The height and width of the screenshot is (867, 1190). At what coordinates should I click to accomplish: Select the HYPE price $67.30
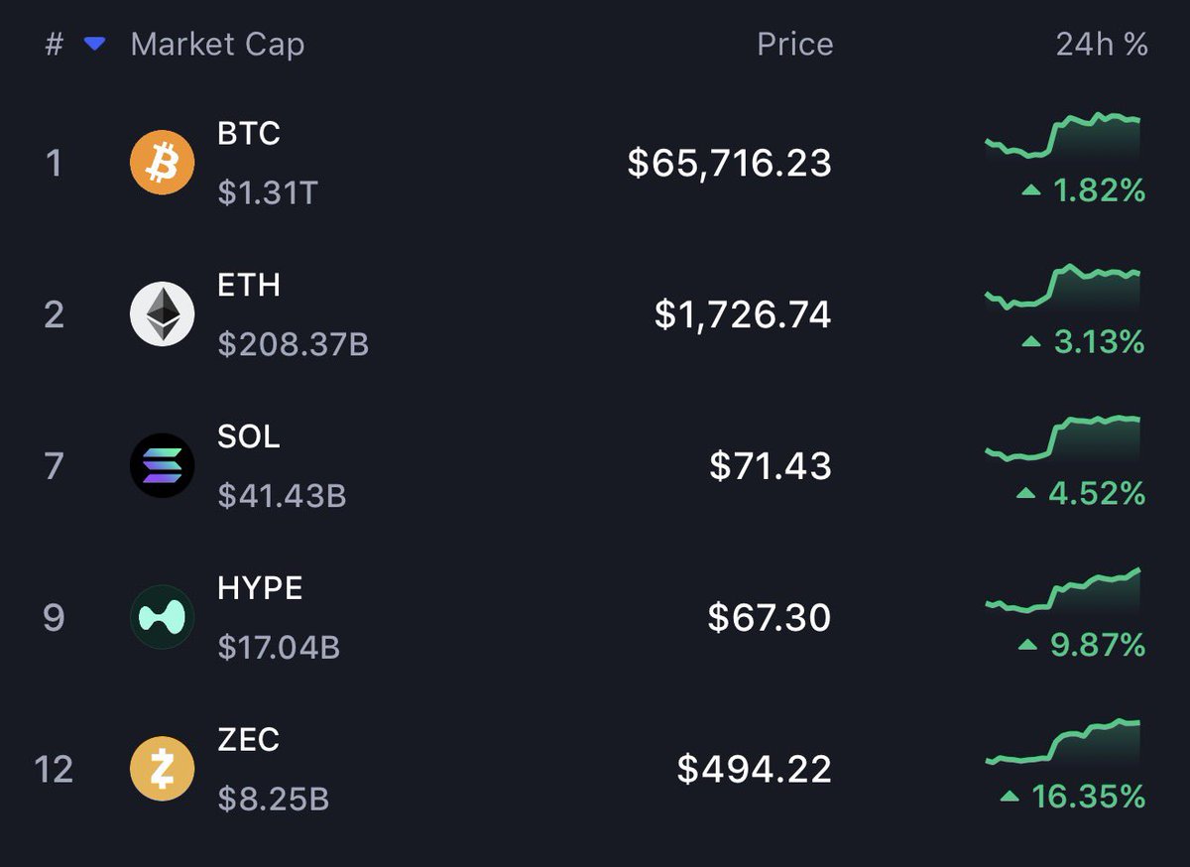(x=770, y=617)
